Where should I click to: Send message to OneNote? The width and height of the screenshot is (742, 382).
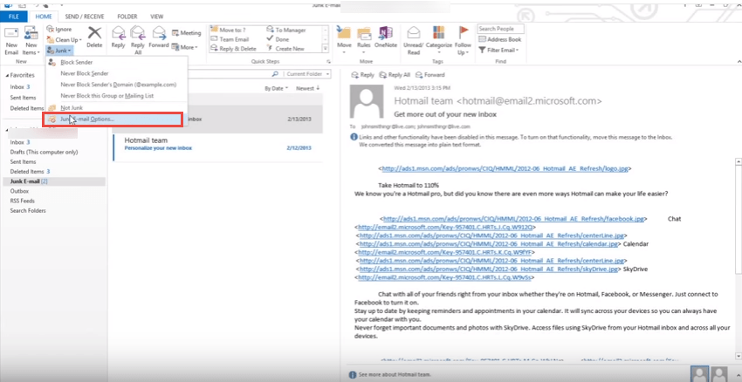[x=386, y=38]
